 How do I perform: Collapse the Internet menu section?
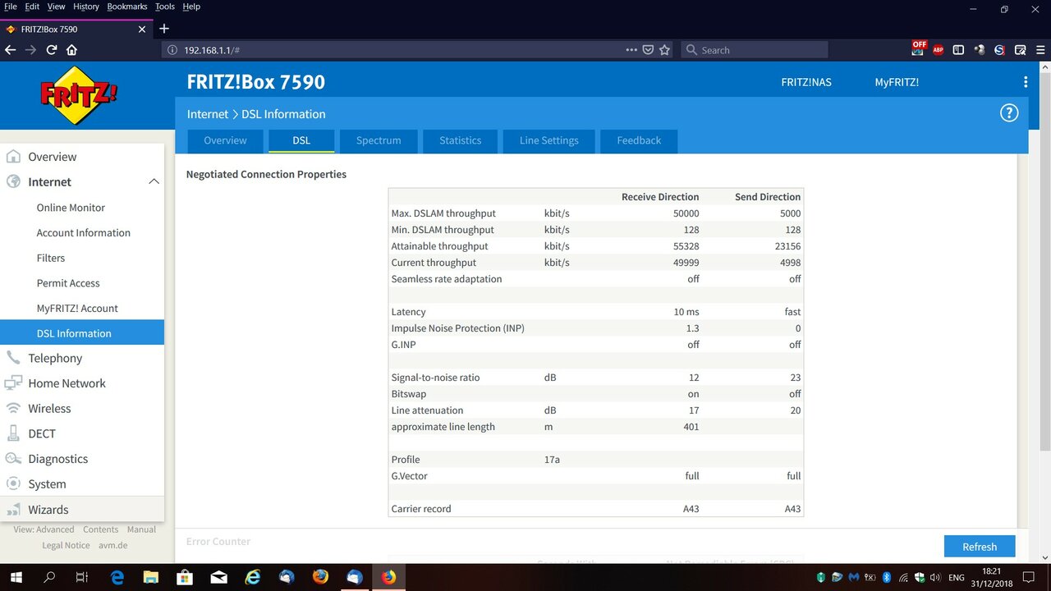click(x=154, y=181)
